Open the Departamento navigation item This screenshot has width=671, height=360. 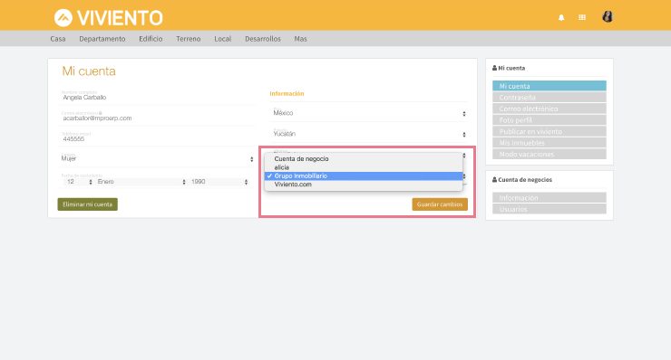click(x=102, y=39)
